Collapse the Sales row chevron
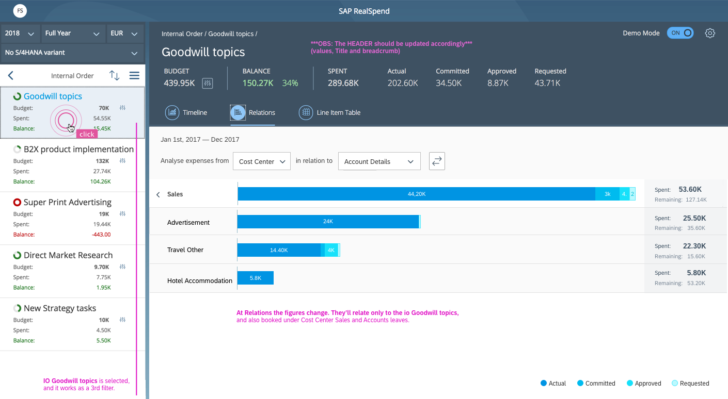 (x=158, y=194)
